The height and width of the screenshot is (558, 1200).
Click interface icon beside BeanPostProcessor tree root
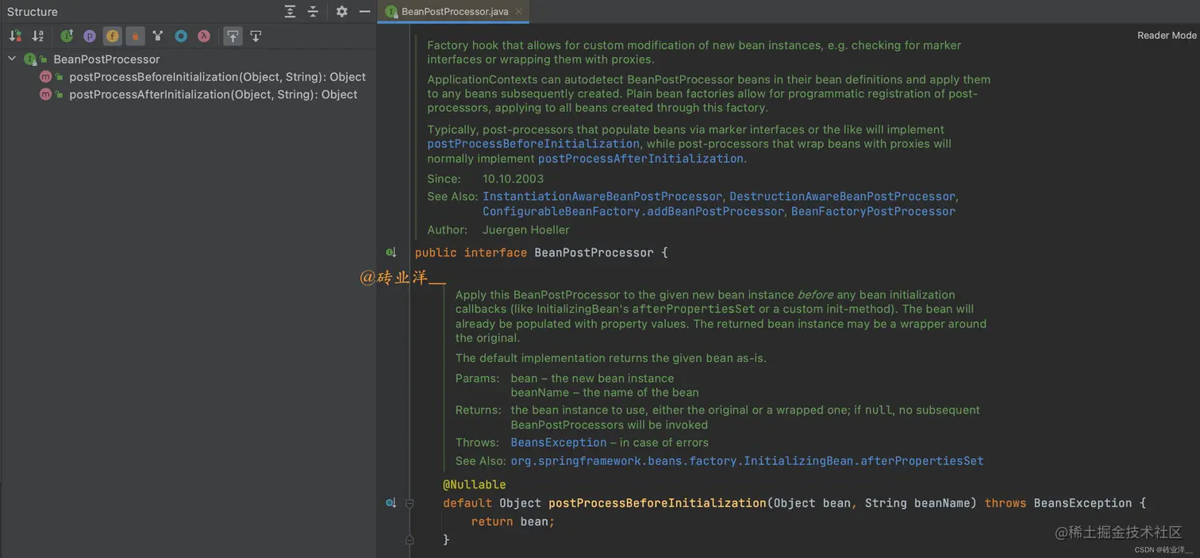click(29, 59)
